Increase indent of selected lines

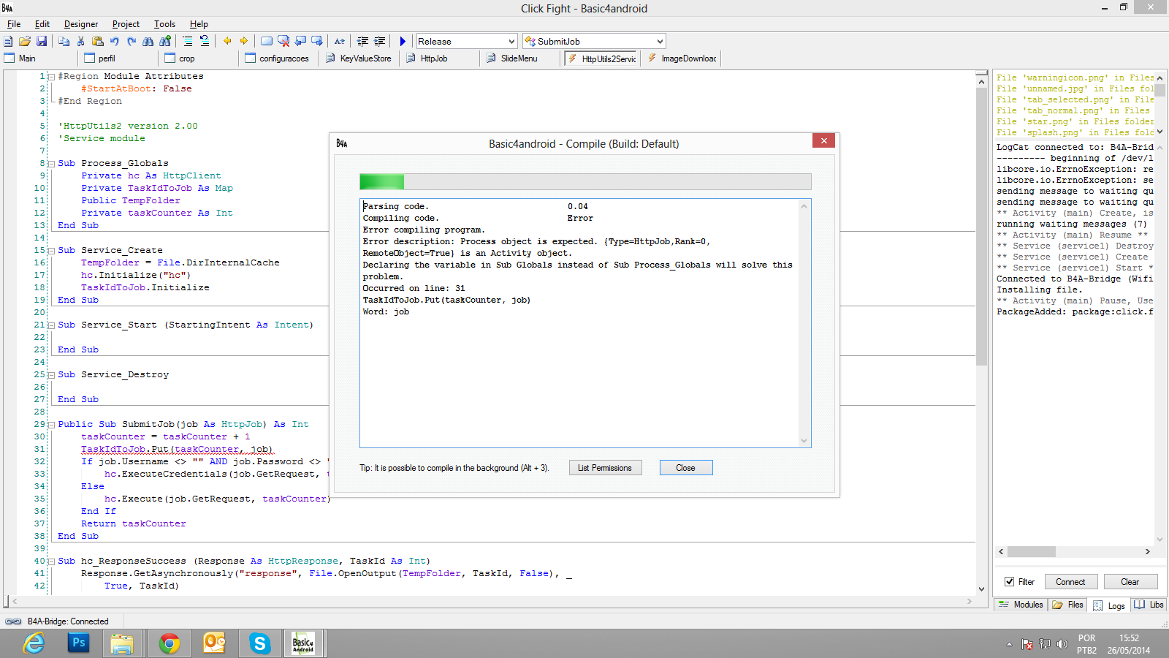click(379, 42)
